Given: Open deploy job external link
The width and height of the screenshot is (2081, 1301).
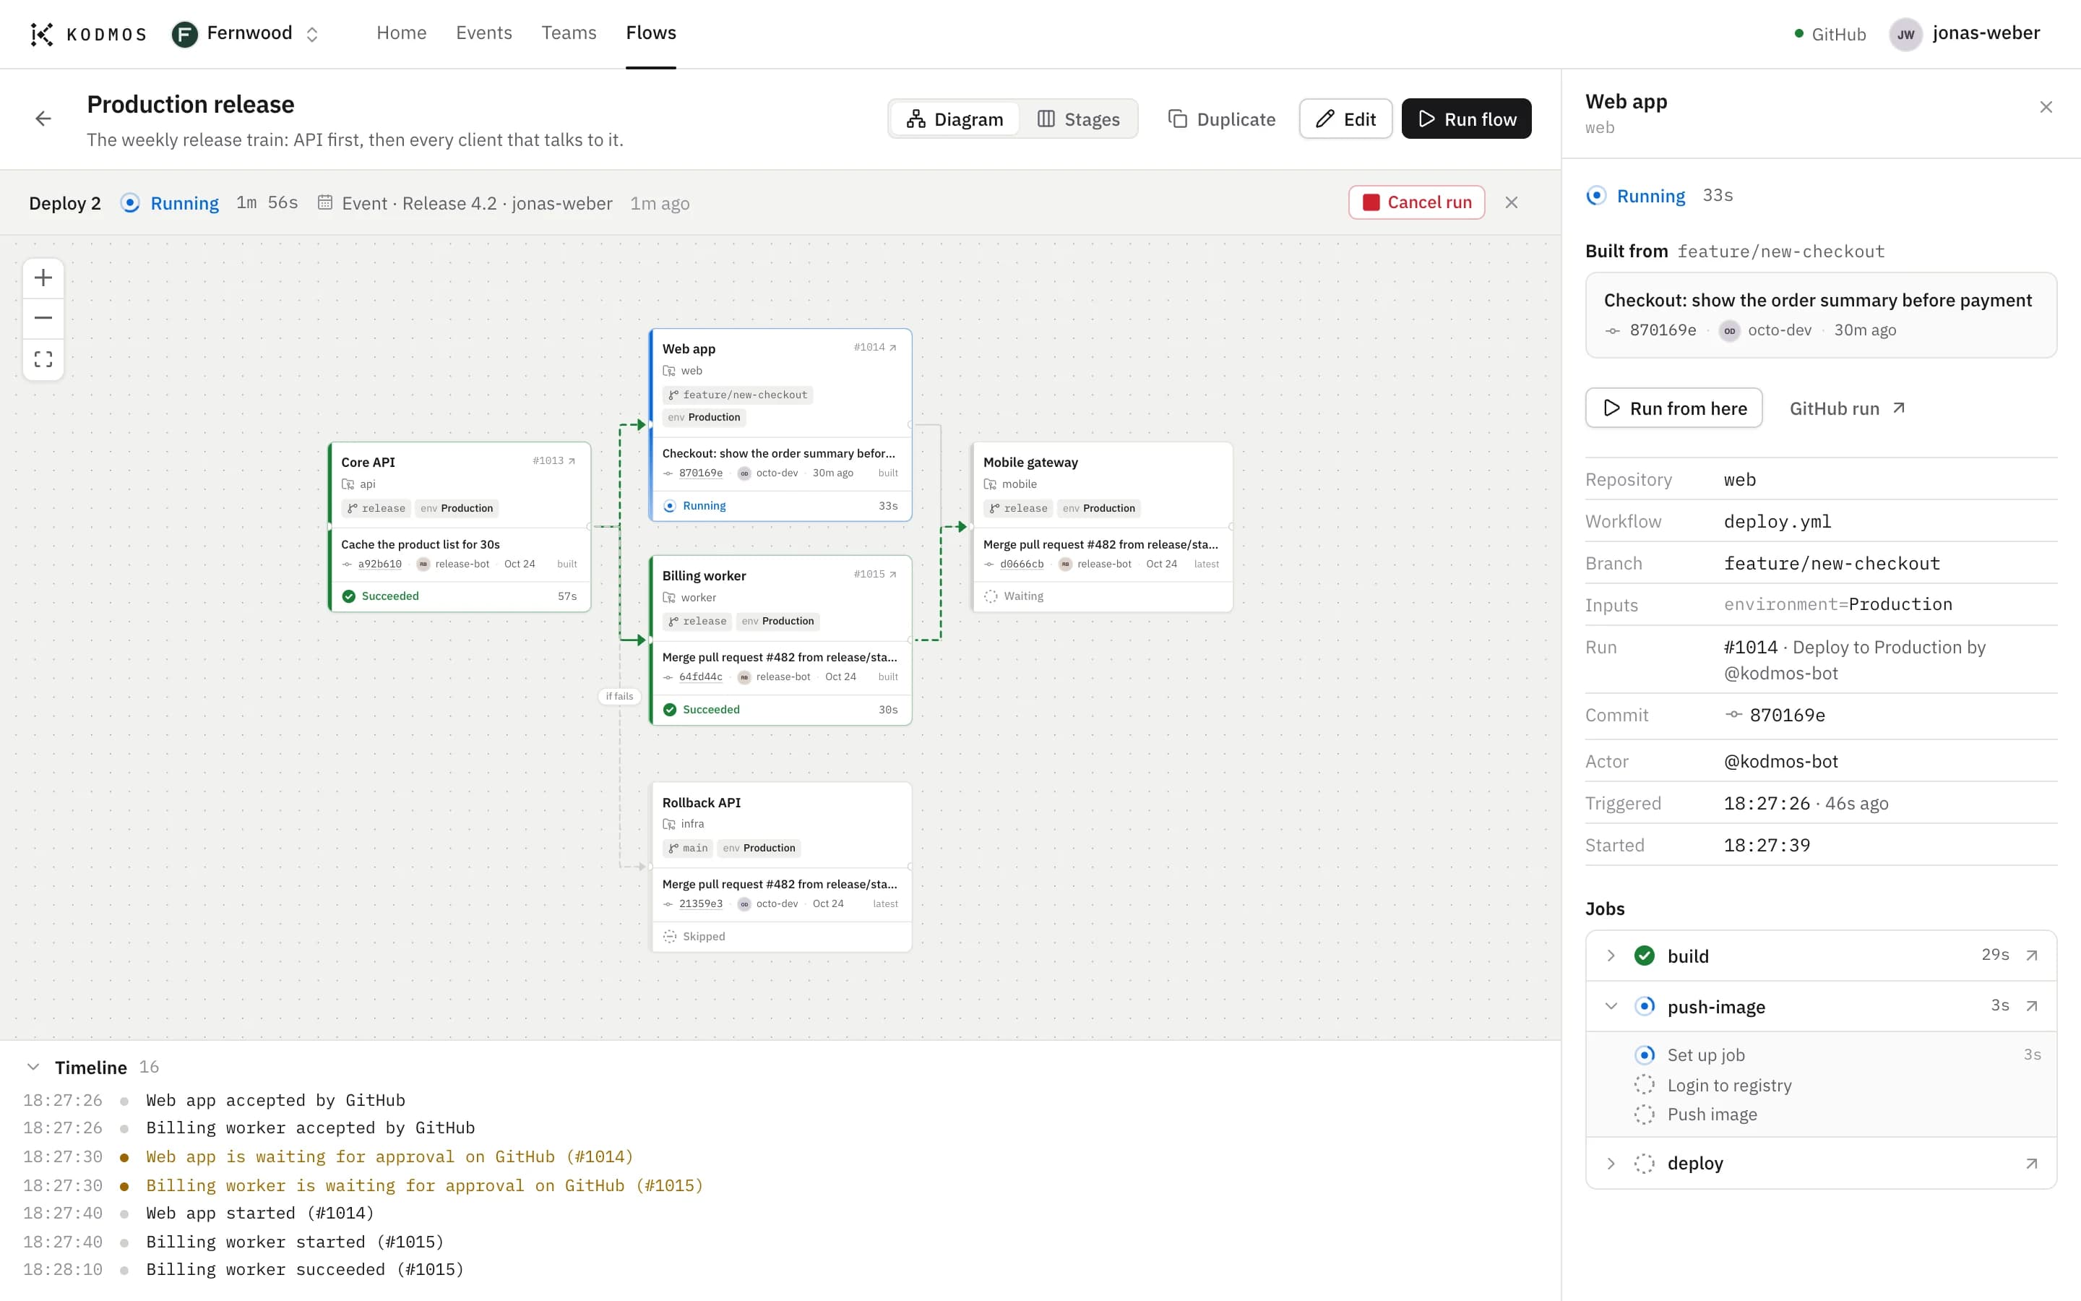Looking at the screenshot, I should pos(2031,1164).
